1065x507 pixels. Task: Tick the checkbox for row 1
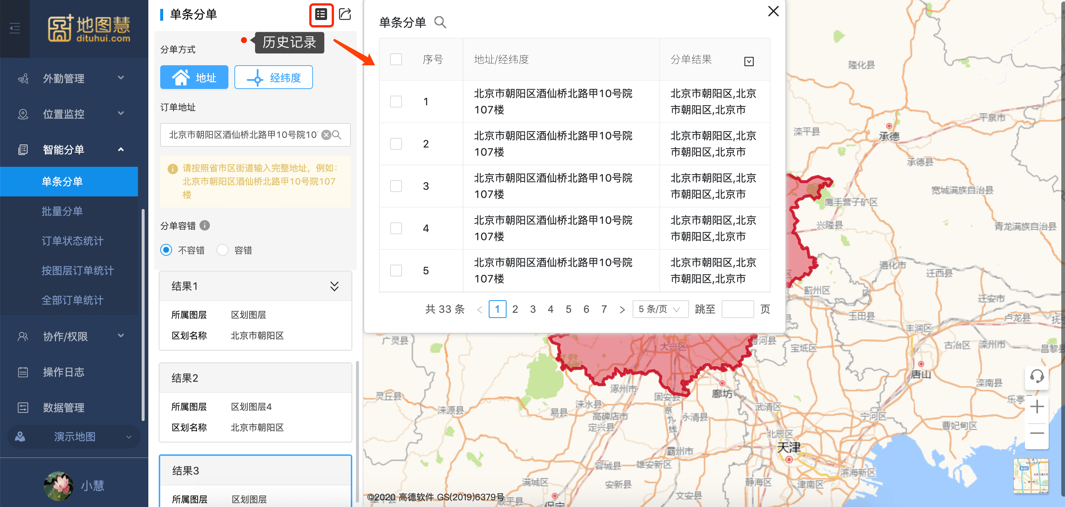[396, 101]
